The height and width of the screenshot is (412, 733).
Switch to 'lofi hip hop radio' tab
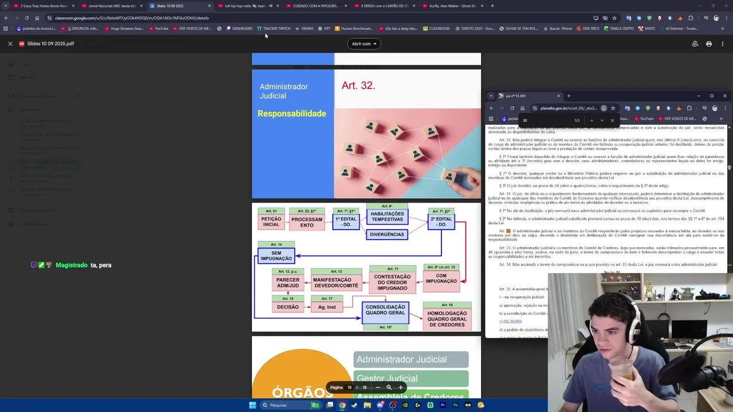(245, 6)
